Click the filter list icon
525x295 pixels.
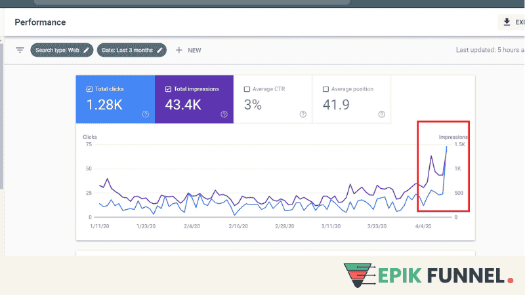pos(20,50)
